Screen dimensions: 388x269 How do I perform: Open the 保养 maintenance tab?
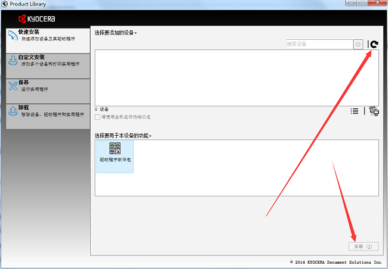pyautogui.click(x=48, y=91)
